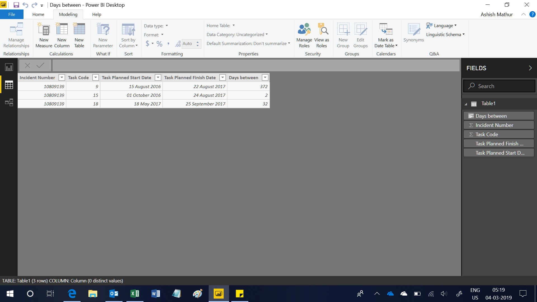Switch to Data view in sidebar

(9, 85)
